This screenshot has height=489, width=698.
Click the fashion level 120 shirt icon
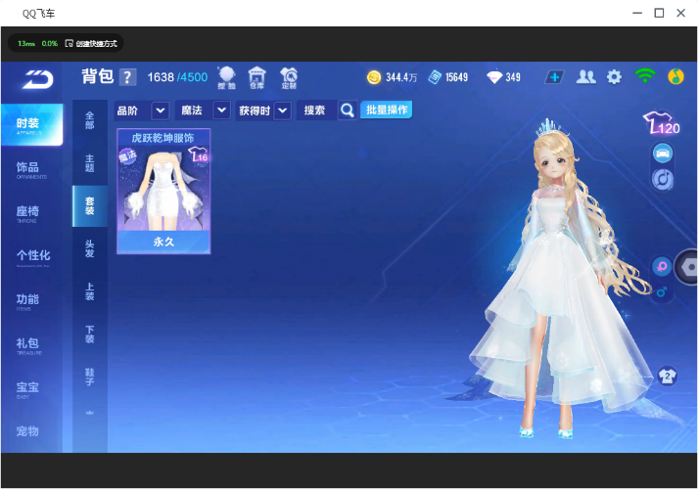click(662, 123)
